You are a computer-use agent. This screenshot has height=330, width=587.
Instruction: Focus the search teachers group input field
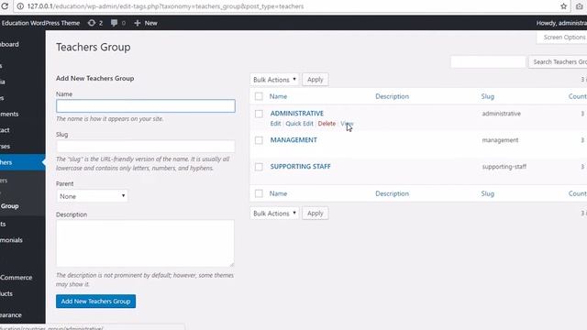[x=488, y=61]
